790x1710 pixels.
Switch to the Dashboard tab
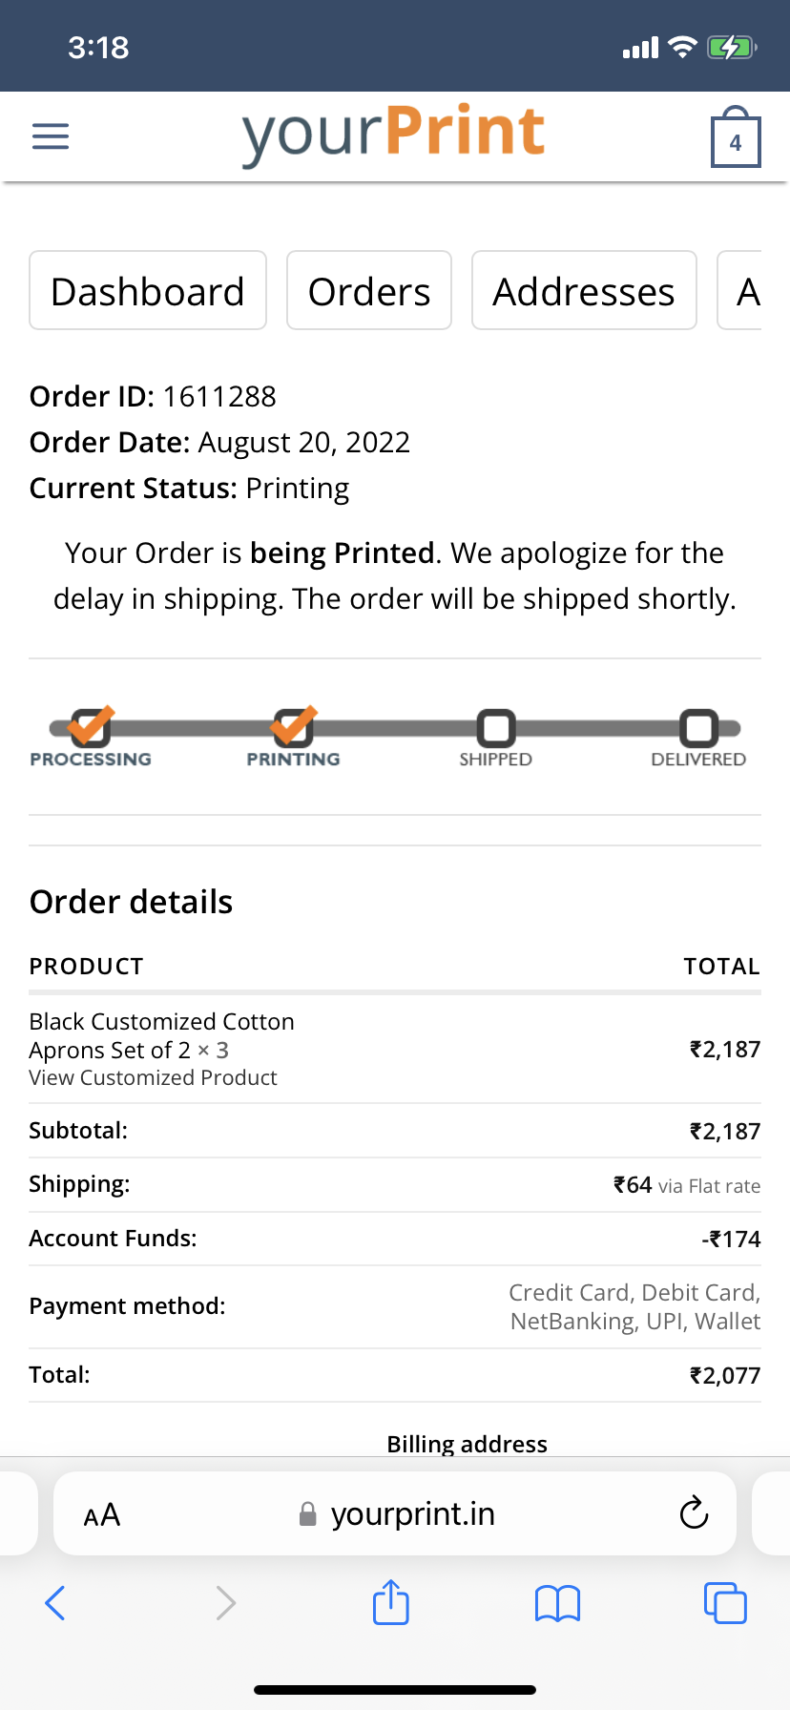148,291
